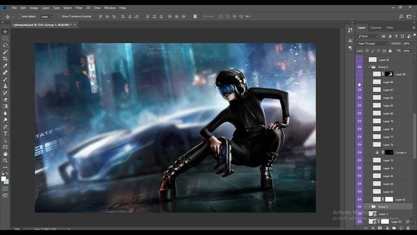Select the Eyedropper tool

5,65
